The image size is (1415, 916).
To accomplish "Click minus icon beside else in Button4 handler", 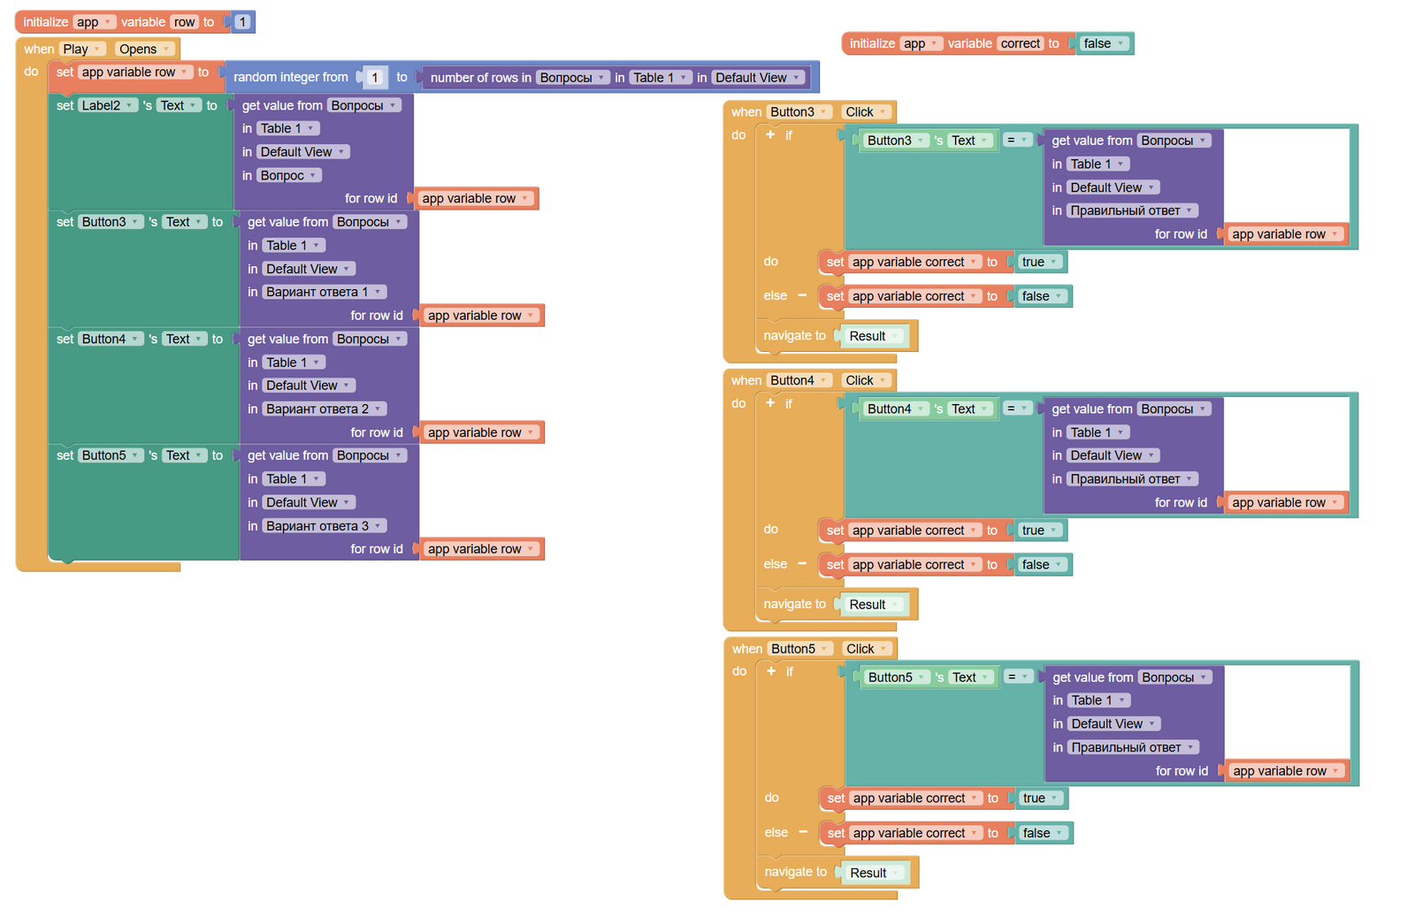I will 802,564.
